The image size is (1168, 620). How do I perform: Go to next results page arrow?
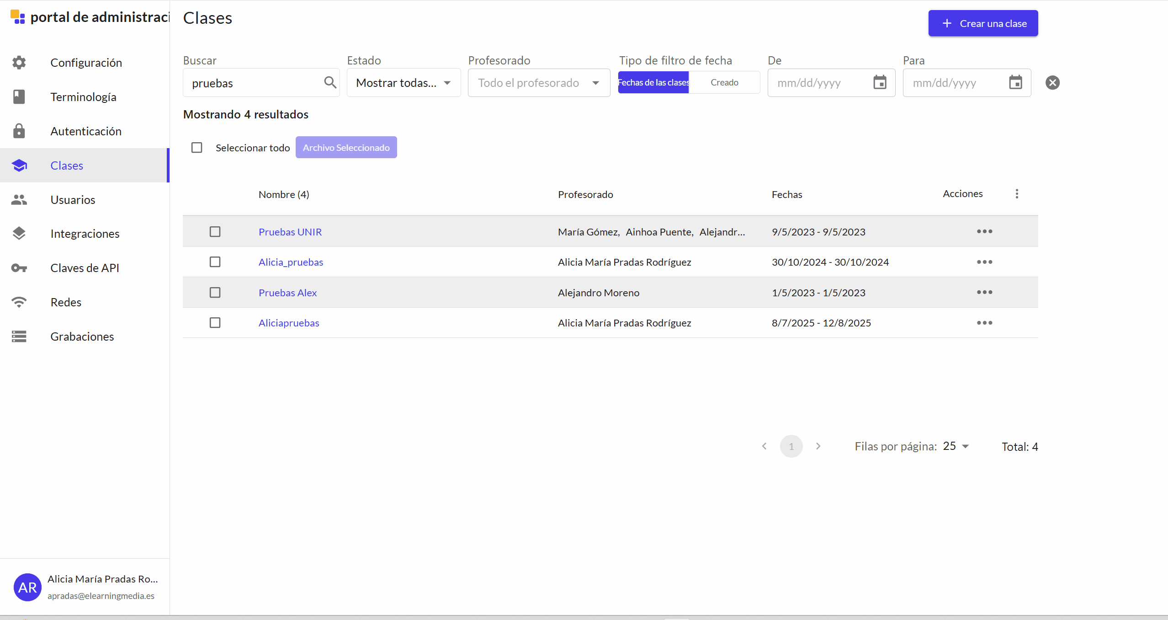coord(818,446)
